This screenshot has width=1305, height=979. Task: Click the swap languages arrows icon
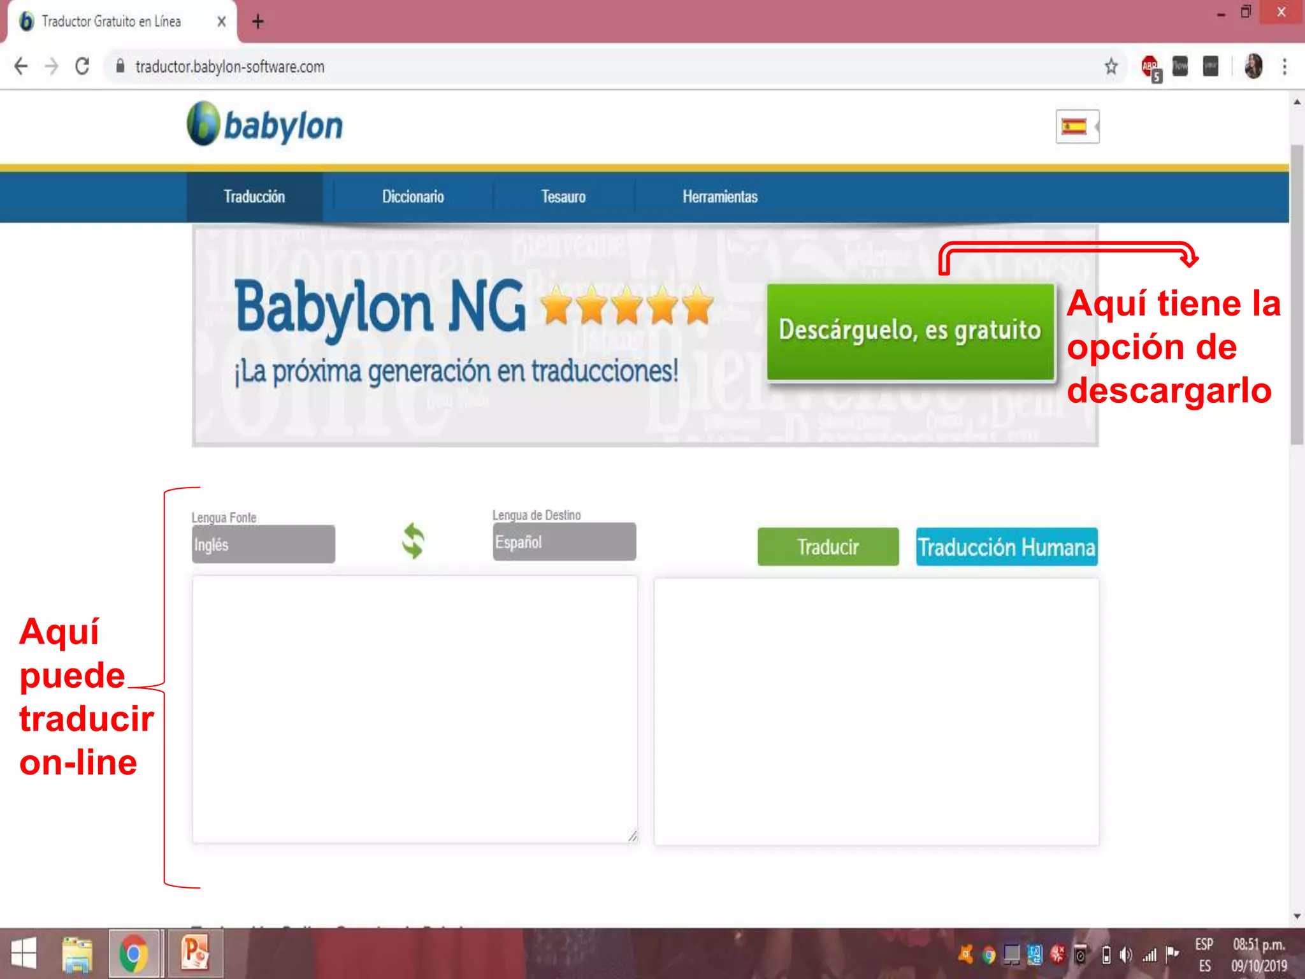(413, 541)
